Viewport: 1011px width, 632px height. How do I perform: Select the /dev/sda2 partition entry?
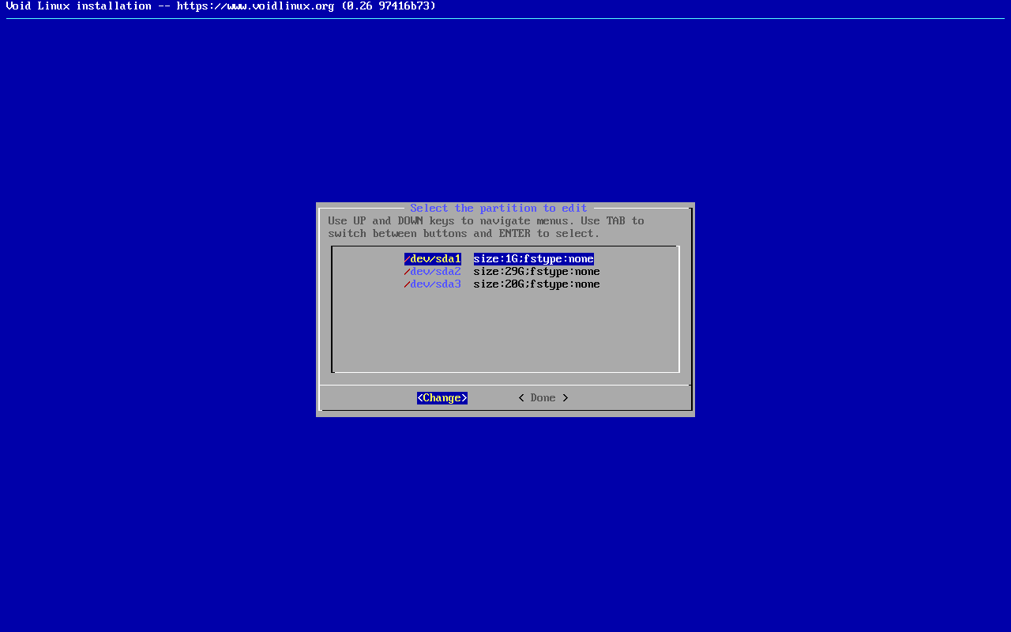point(433,272)
